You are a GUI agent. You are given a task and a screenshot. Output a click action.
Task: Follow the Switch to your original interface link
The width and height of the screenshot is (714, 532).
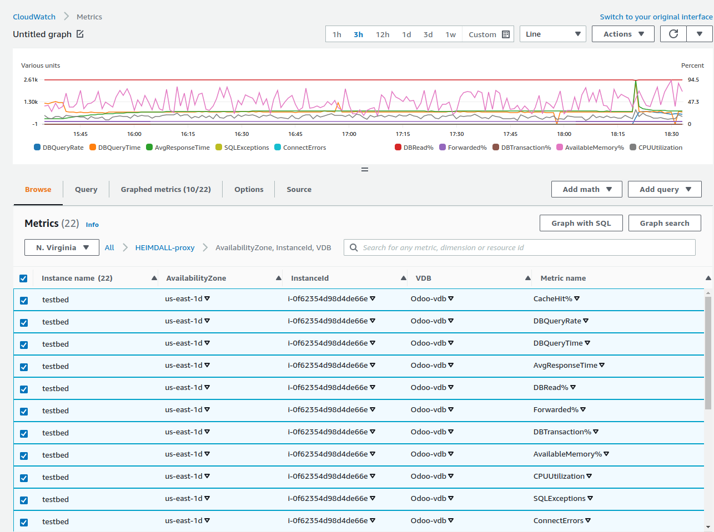[656, 17]
